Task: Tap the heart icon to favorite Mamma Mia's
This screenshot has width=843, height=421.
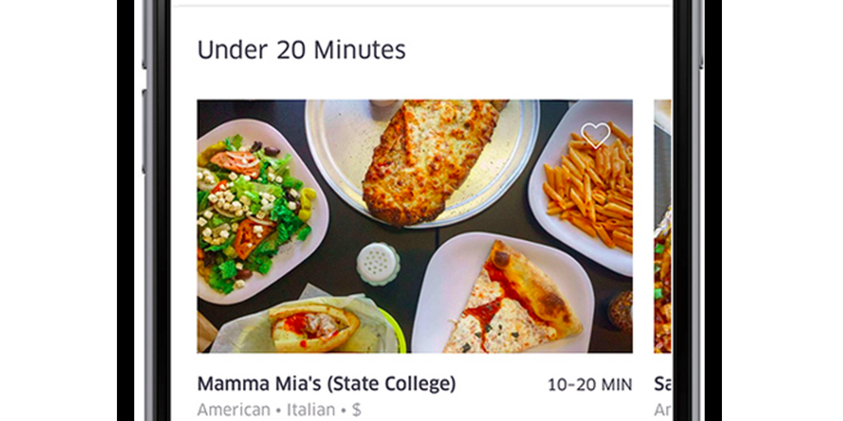Action: click(x=595, y=136)
